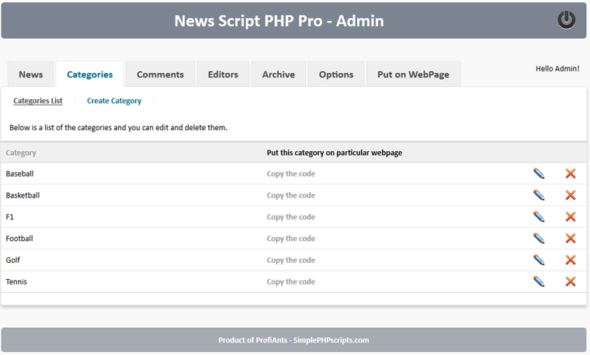Go to the Editors tab

(x=223, y=74)
